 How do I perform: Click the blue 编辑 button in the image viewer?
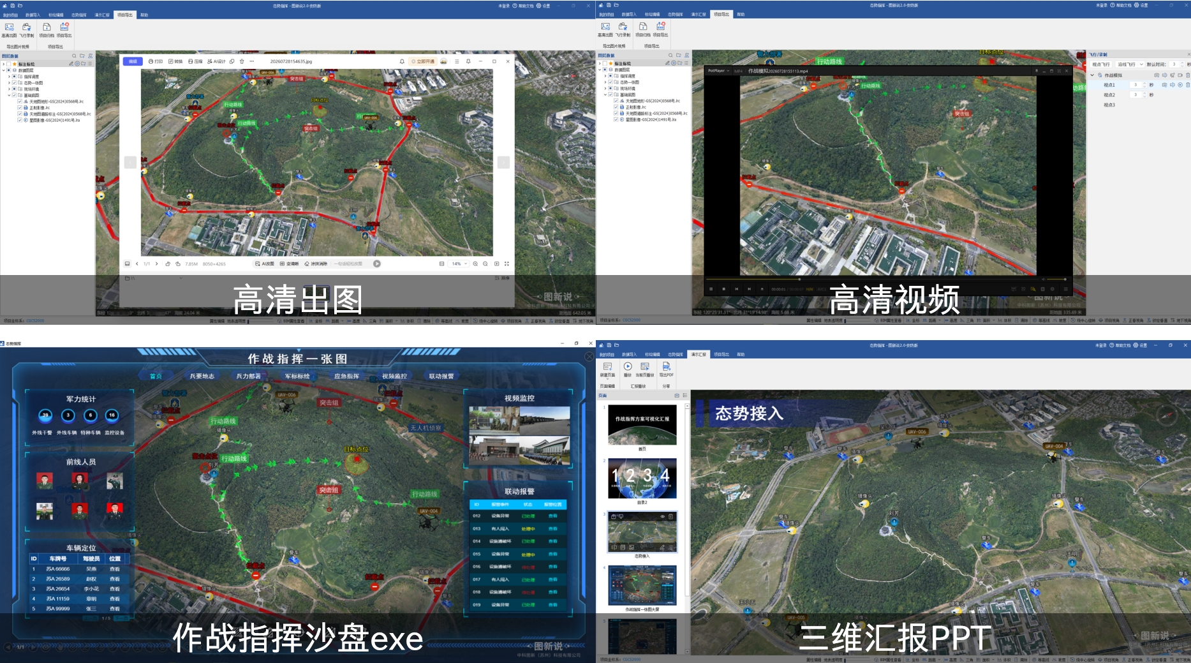pos(133,61)
